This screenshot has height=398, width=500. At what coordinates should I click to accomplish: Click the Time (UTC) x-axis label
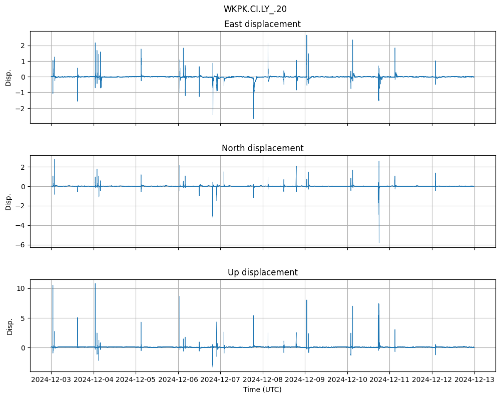pos(262,389)
